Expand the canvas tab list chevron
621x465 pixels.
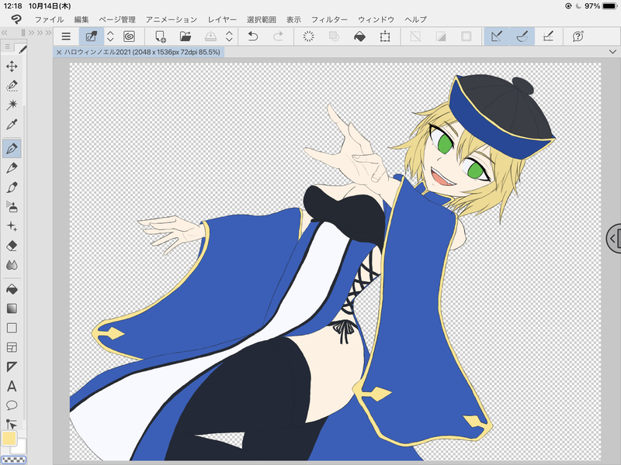point(612,52)
